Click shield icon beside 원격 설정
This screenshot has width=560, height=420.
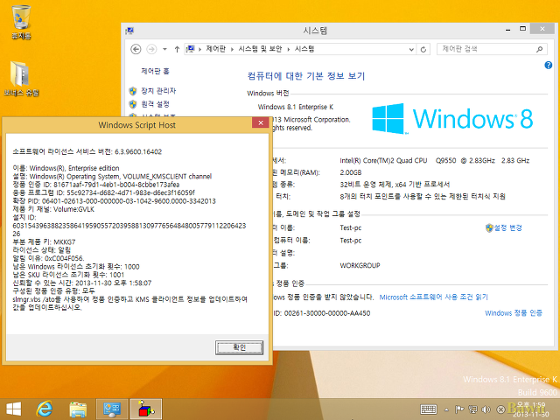(x=133, y=104)
